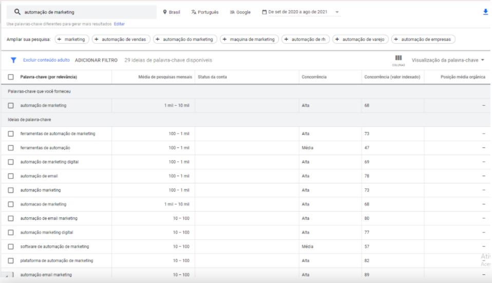
Task: Add 'automação de varejo' suggestion chip
Action: tap(360, 39)
